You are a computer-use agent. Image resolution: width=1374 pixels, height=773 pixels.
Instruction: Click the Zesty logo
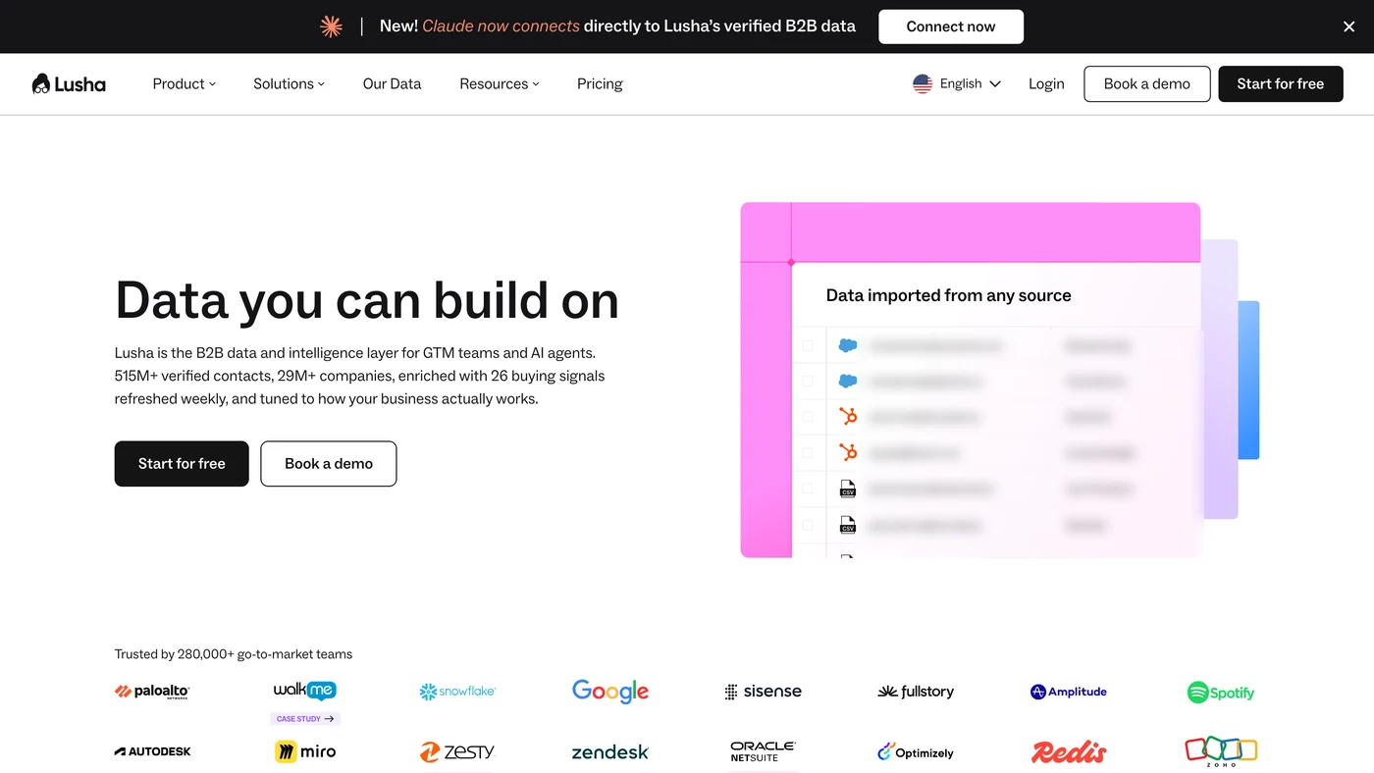(x=457, y=752)
